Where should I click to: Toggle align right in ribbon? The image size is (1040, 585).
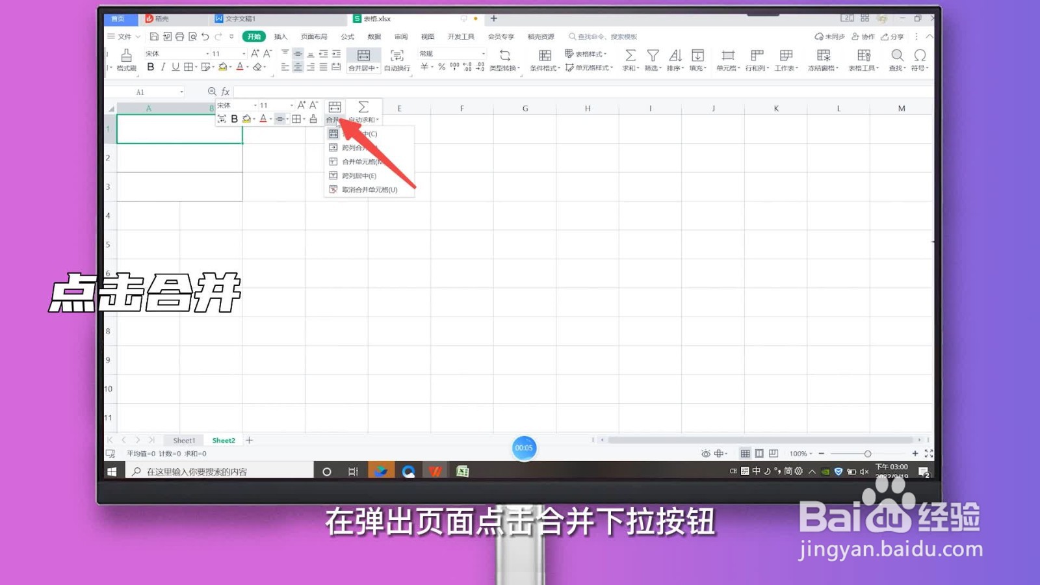(x=311, y=67)
